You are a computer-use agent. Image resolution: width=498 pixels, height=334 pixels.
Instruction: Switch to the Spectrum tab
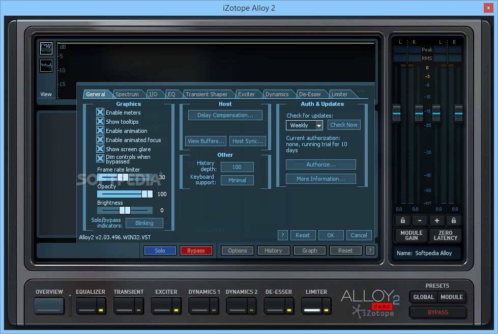point(127,94)
